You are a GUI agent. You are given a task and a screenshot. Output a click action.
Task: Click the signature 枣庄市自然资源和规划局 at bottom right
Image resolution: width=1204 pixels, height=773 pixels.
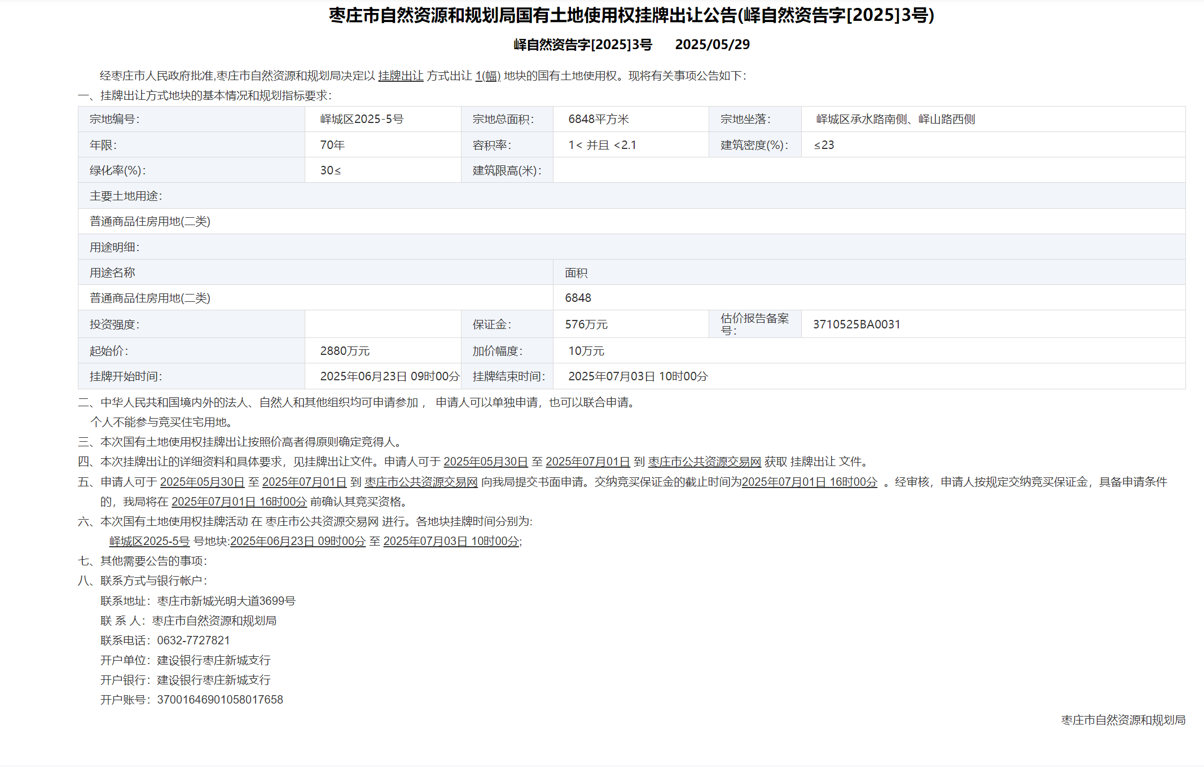click(1123, 720)
